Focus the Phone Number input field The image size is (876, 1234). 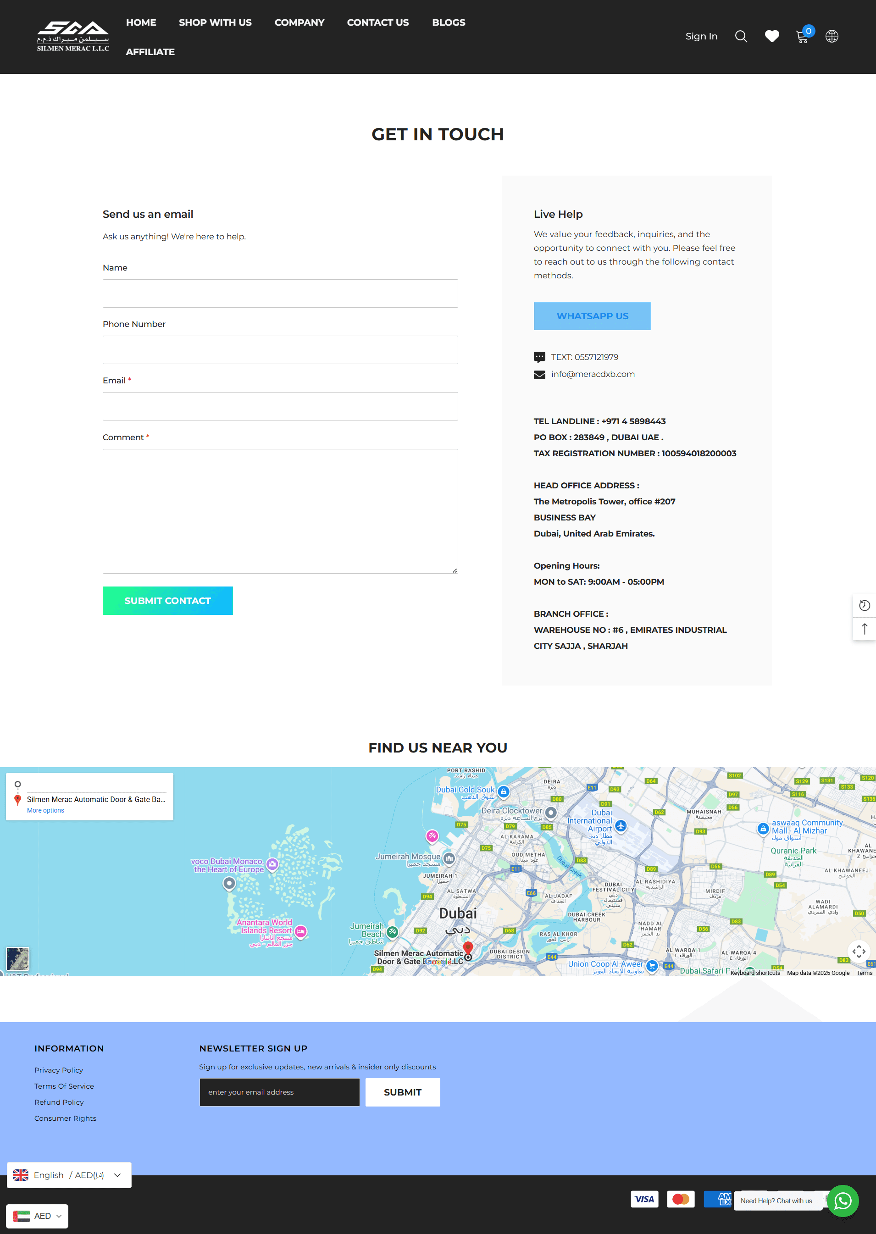(x=281, y=350)
